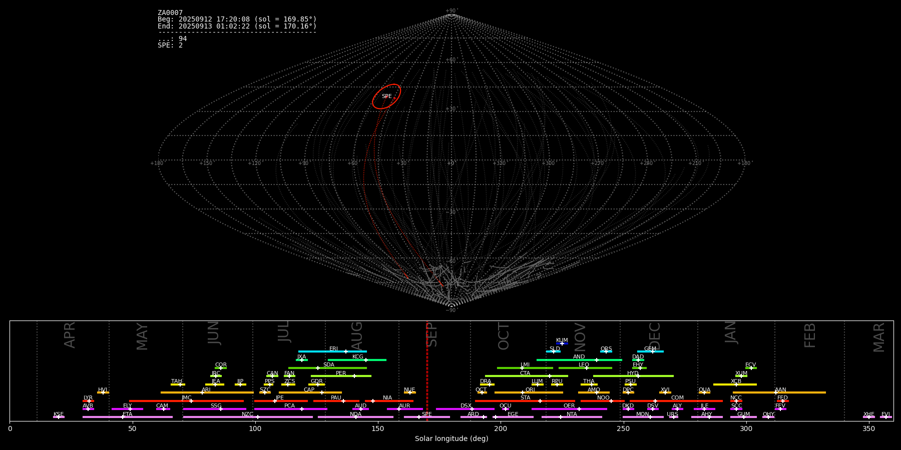Click the ZA0007 station name text
Image resolution: width=901 pixels, height=450 pixels.
(170, 13)
